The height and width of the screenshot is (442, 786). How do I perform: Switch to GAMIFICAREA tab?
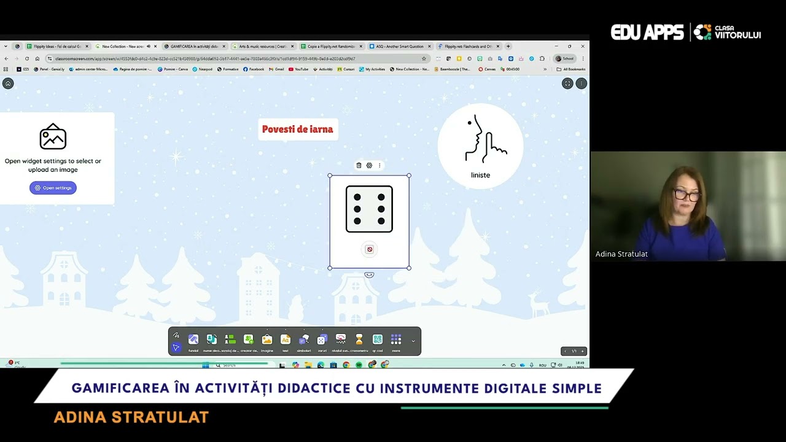(x=194, y=46)
